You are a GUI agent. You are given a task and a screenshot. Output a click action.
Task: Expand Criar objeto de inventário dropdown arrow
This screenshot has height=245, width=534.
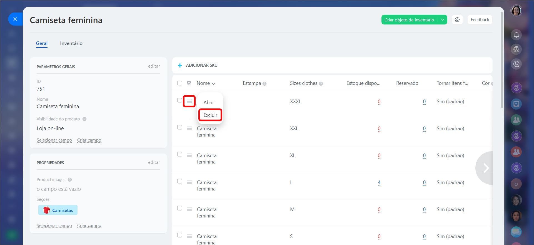pyautogui.click(x=443, y=20)
